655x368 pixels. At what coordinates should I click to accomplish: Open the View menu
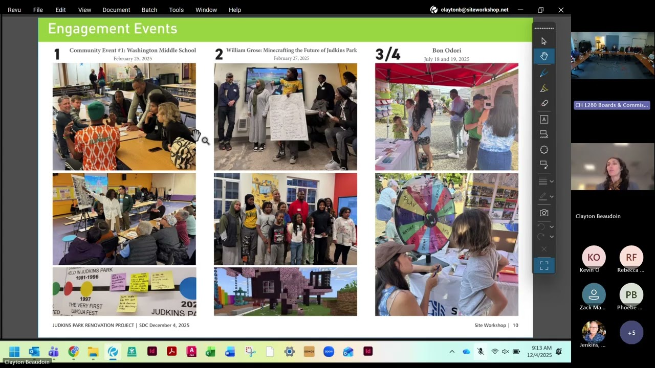[84, 10]
